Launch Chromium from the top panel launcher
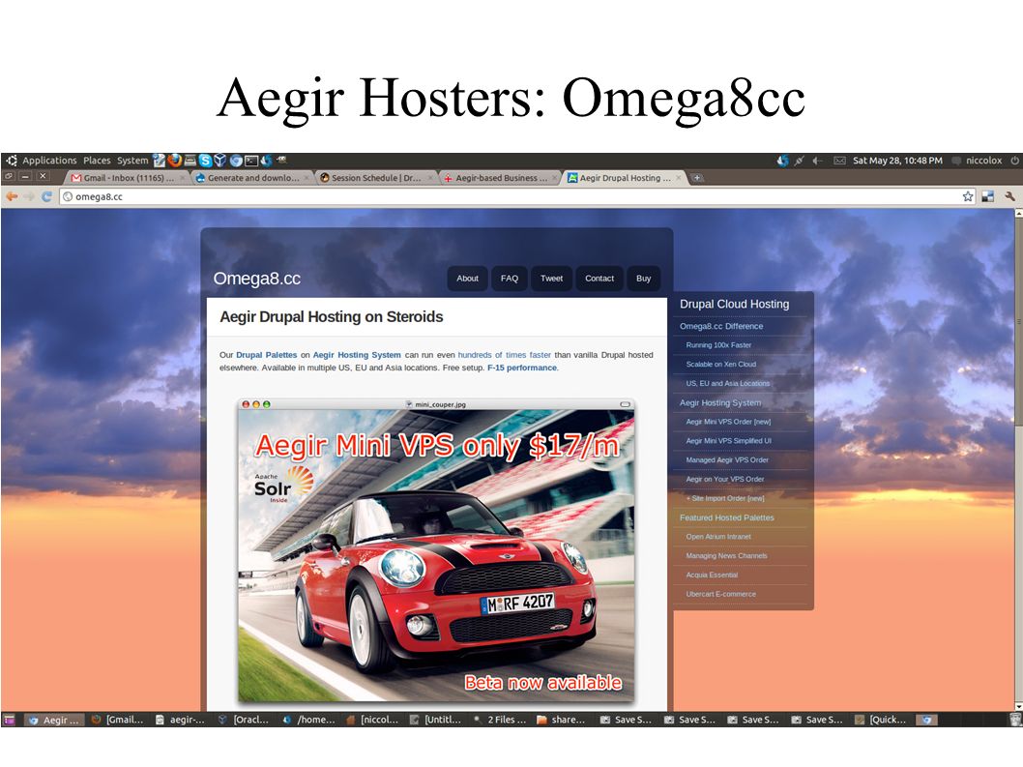 [x=236, y=160]
